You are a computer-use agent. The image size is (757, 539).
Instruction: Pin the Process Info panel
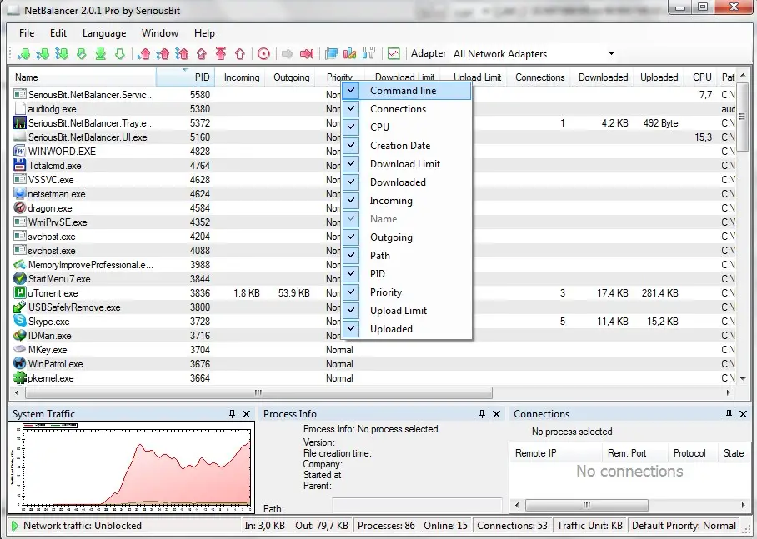coord(482,413)
